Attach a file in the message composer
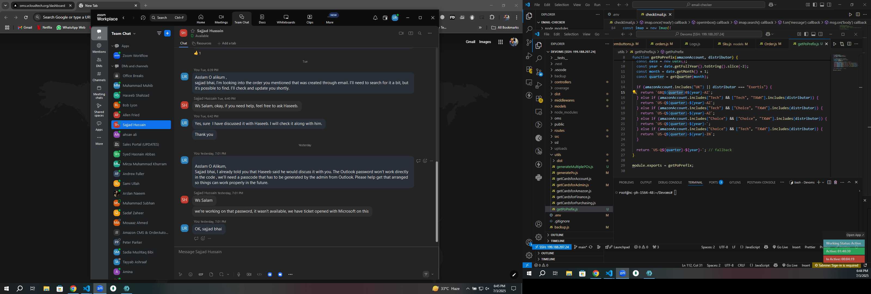This screenshot has width=871, height=294. click(211, 274)
